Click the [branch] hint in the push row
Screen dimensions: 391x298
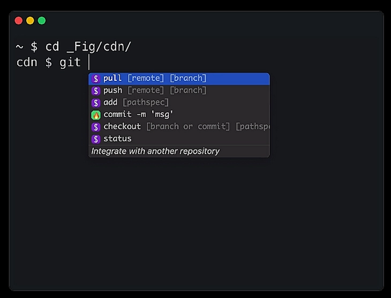188,91
